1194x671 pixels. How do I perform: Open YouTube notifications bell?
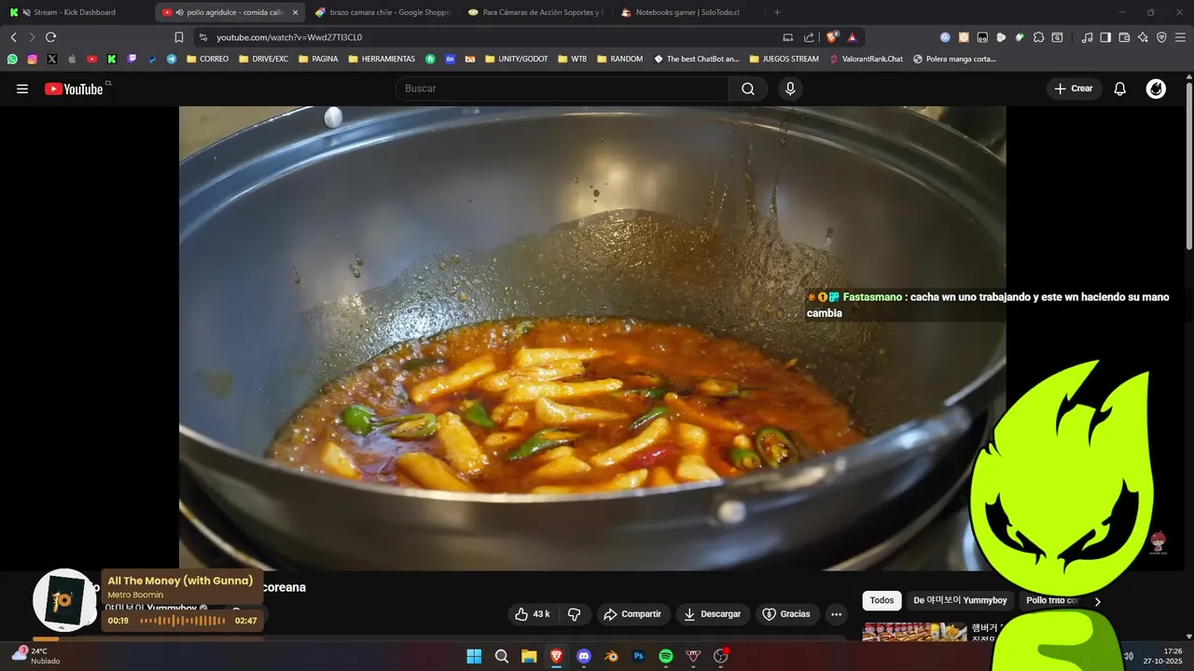coord(1120,89)
